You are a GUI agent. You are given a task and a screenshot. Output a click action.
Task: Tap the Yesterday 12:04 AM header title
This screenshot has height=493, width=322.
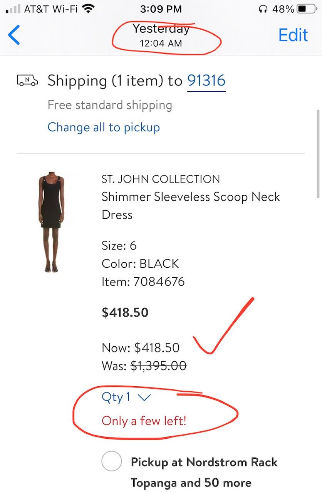161,35
